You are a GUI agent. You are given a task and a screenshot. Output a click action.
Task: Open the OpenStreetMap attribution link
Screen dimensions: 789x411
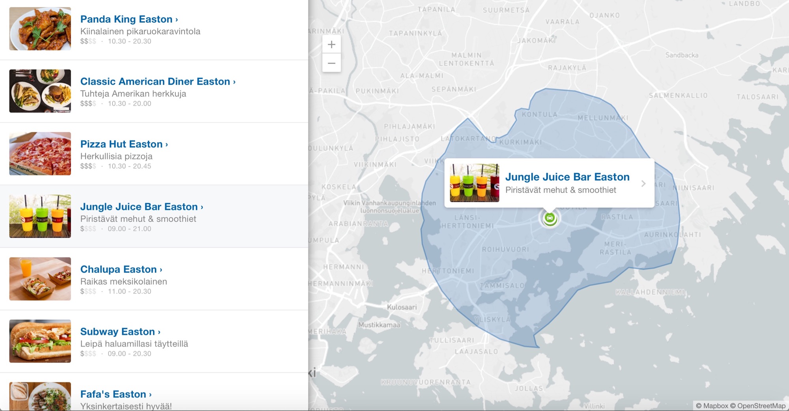click(758, 406)
